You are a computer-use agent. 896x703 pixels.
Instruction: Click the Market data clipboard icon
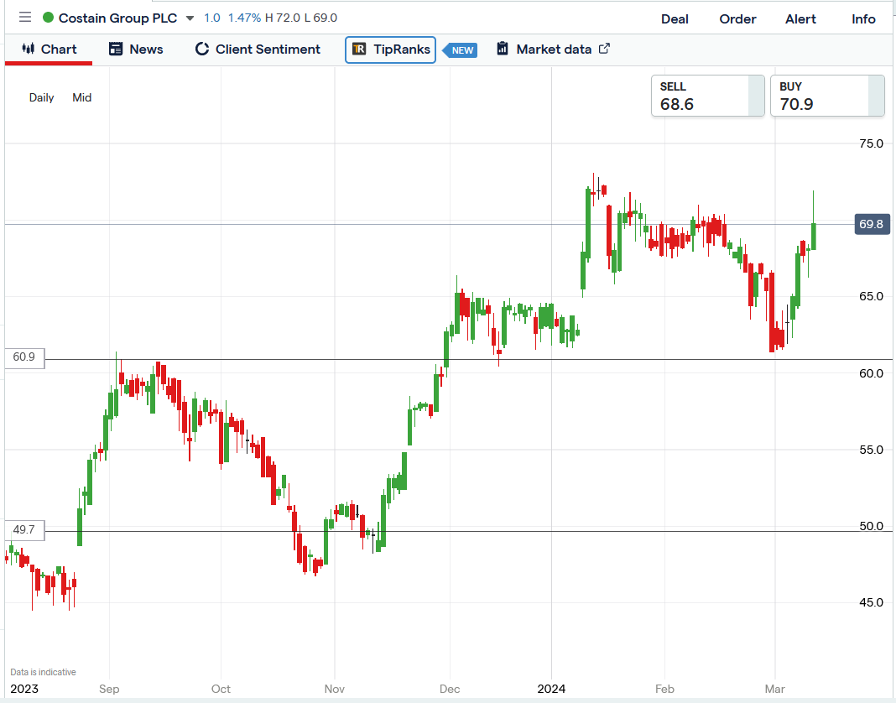pos(503,49)
